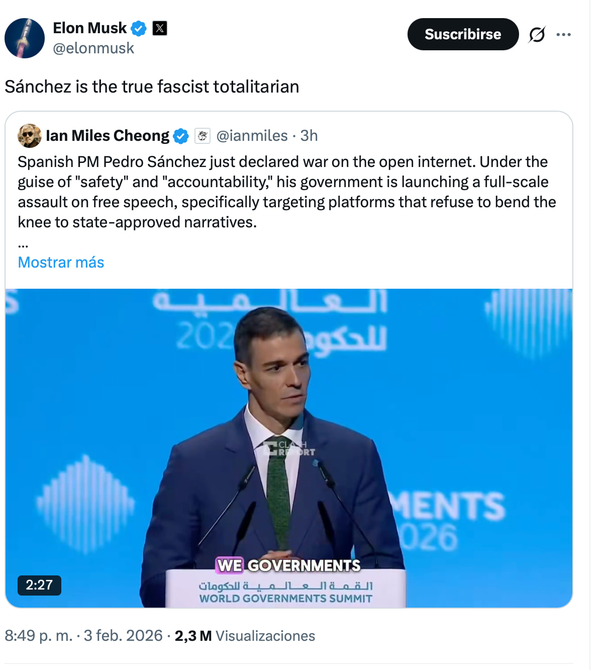Image resolution: width=608 pixels, height=670 pixels.
Task: Open the three-dot more options menu
Action: point(563,35)
